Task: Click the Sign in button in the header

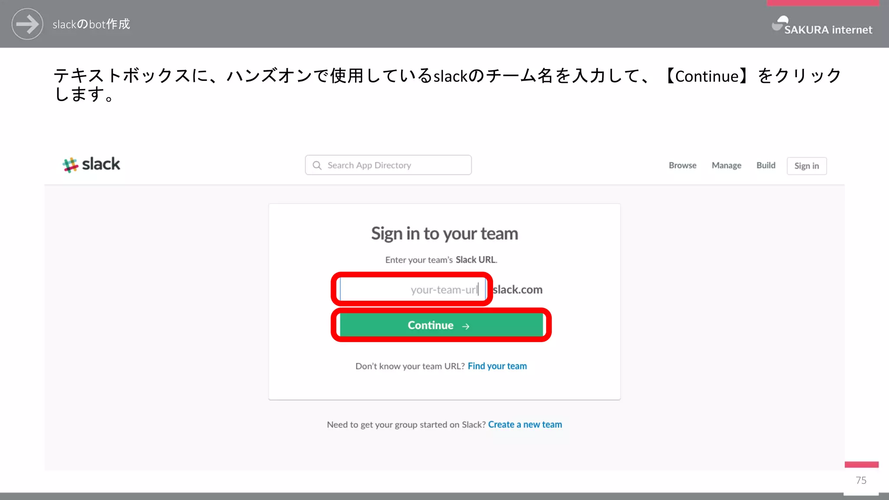Action: tap(807, 166)
